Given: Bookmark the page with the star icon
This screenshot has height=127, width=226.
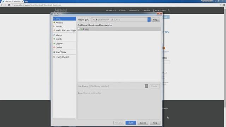Looking at the screenshot, I should pyautogui.click(x=221, y=5).
